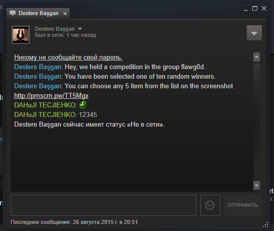This screenshot has height=231, width=274.
Task: Click the resize grip in window corner
Action: [x=265, y=225]
